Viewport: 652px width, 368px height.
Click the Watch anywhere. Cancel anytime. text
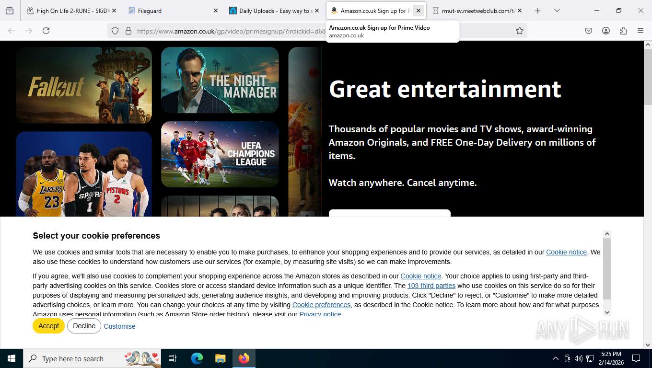click(403, 183)
